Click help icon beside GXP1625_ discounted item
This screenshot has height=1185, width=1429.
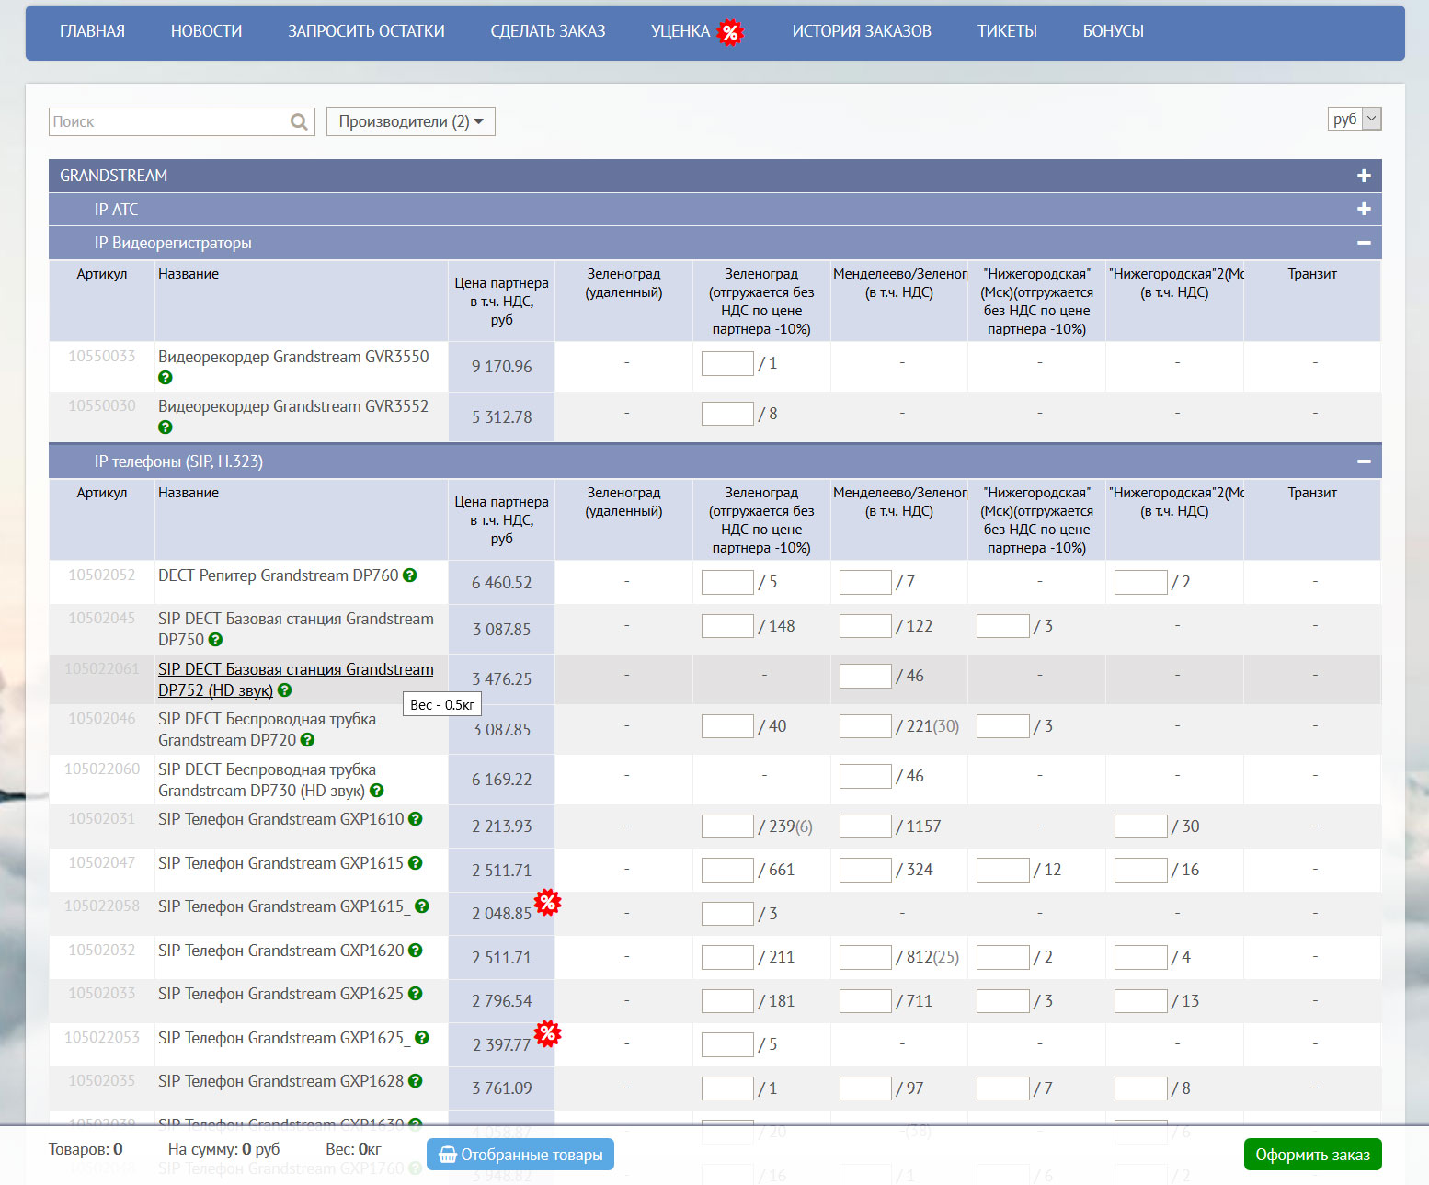(x=422, y=1038)
